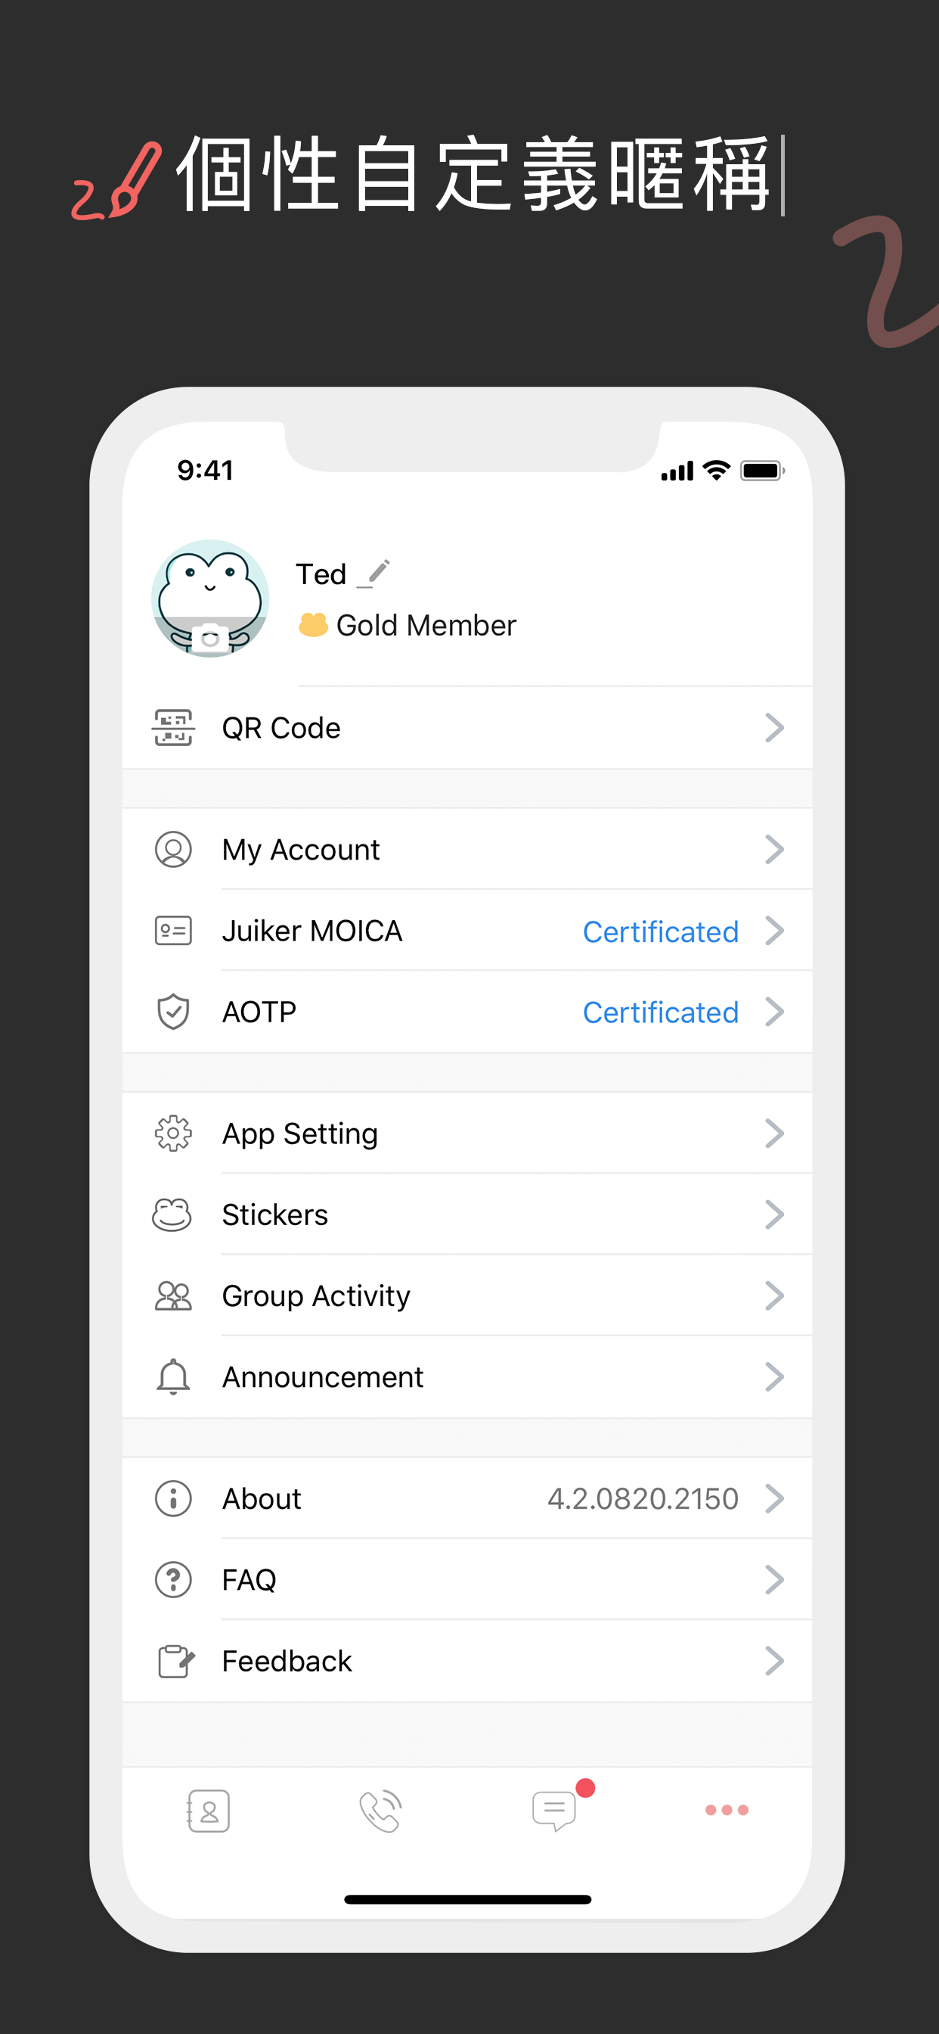Open My Account label

tap(301, 851)
